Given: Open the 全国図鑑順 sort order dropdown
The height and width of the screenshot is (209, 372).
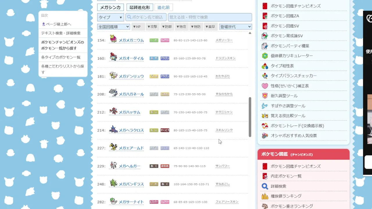Looking at the screenshot, I should (114, 27).
